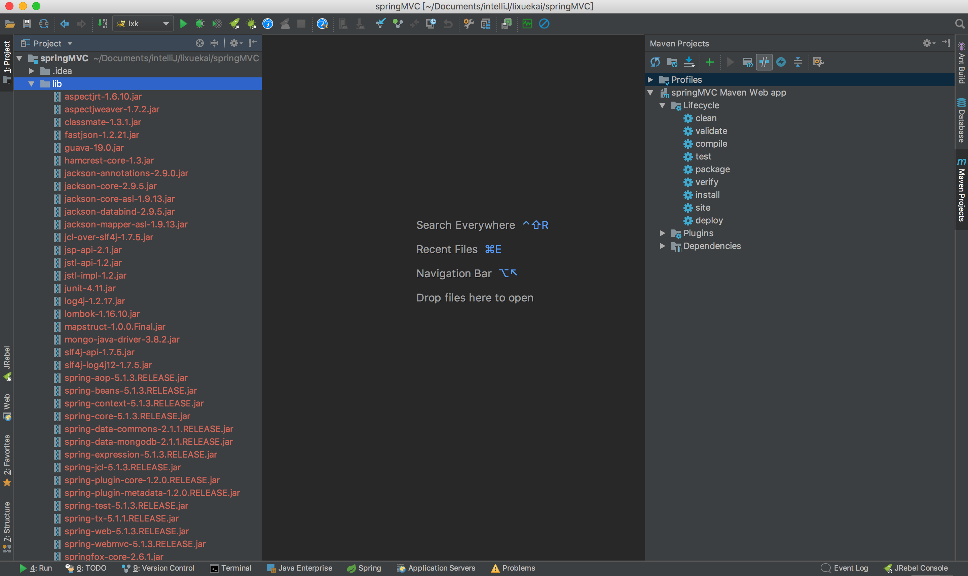Open the Terminal tool tab

point(231,568)
